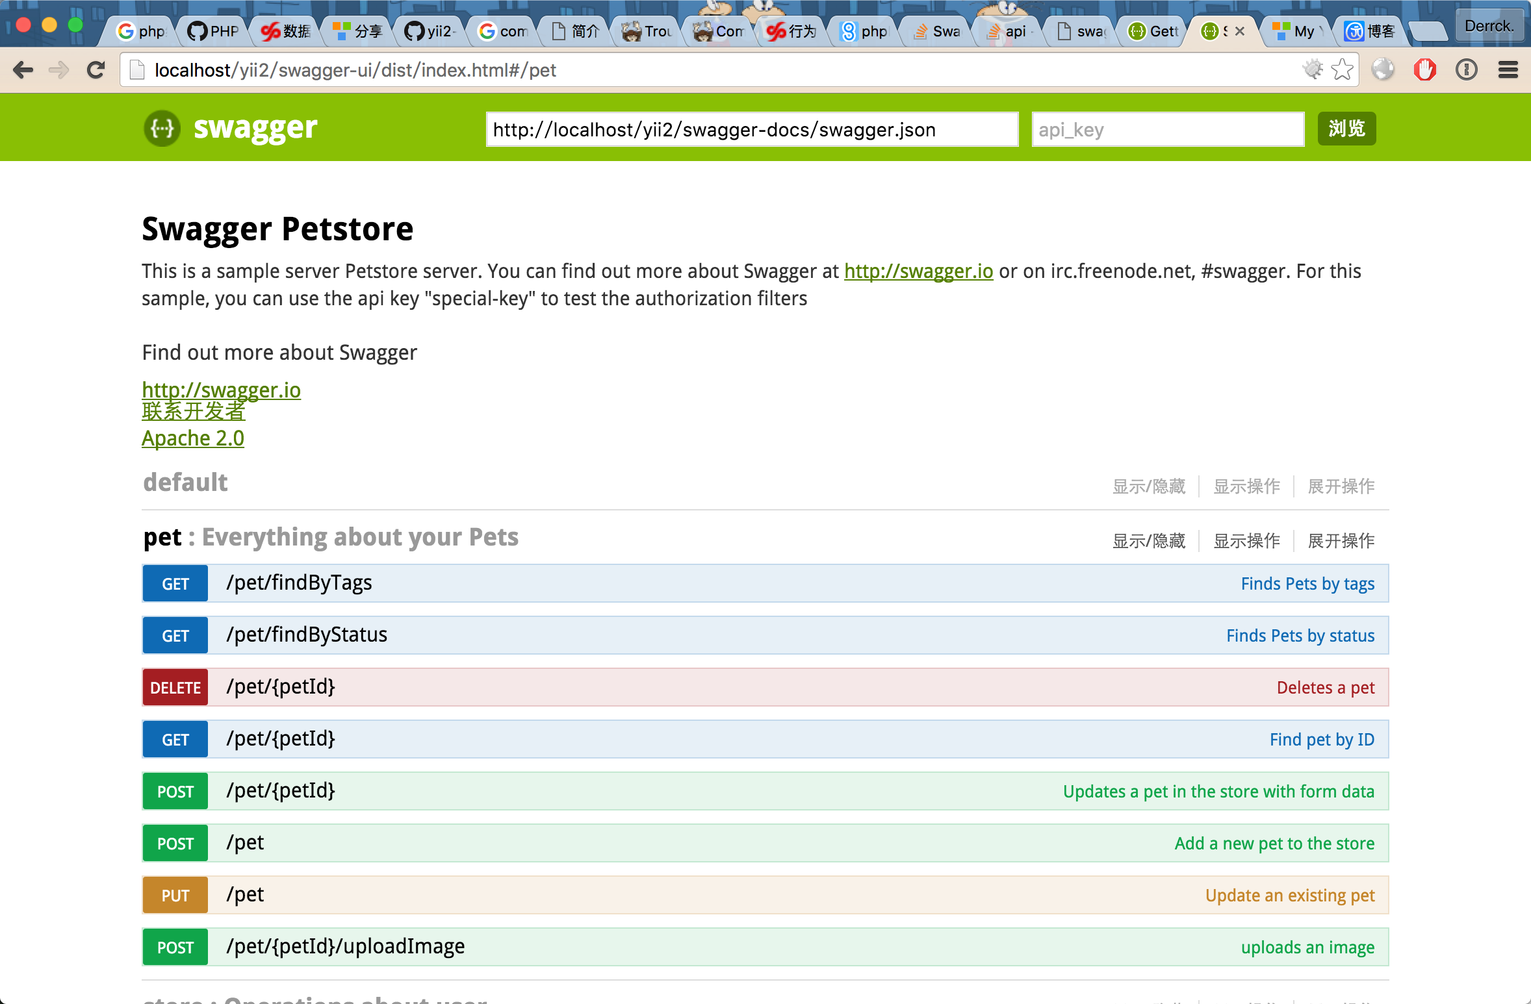Click 显示操作 for the pet section
The image size is (1531, 1004).
(x=1246, y=540)
